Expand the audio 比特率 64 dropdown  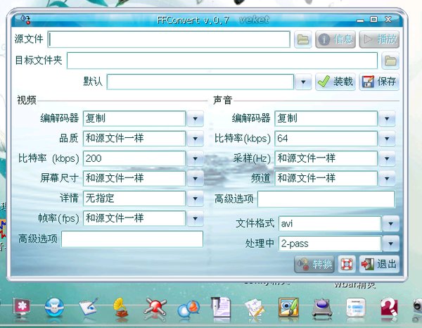(x=387, y=139)
